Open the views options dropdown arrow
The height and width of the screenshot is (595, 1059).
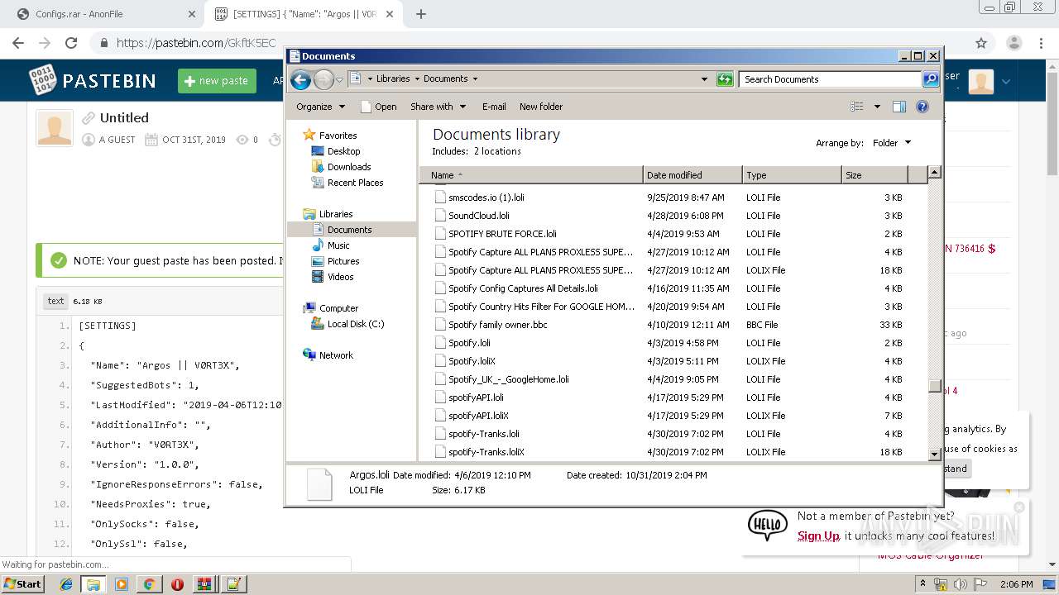click(877, 107)
